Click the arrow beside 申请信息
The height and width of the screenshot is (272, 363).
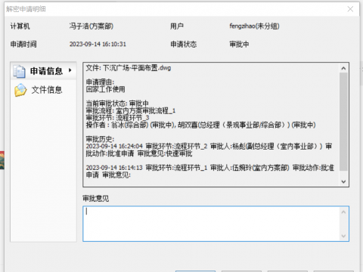tap(70, 70)
